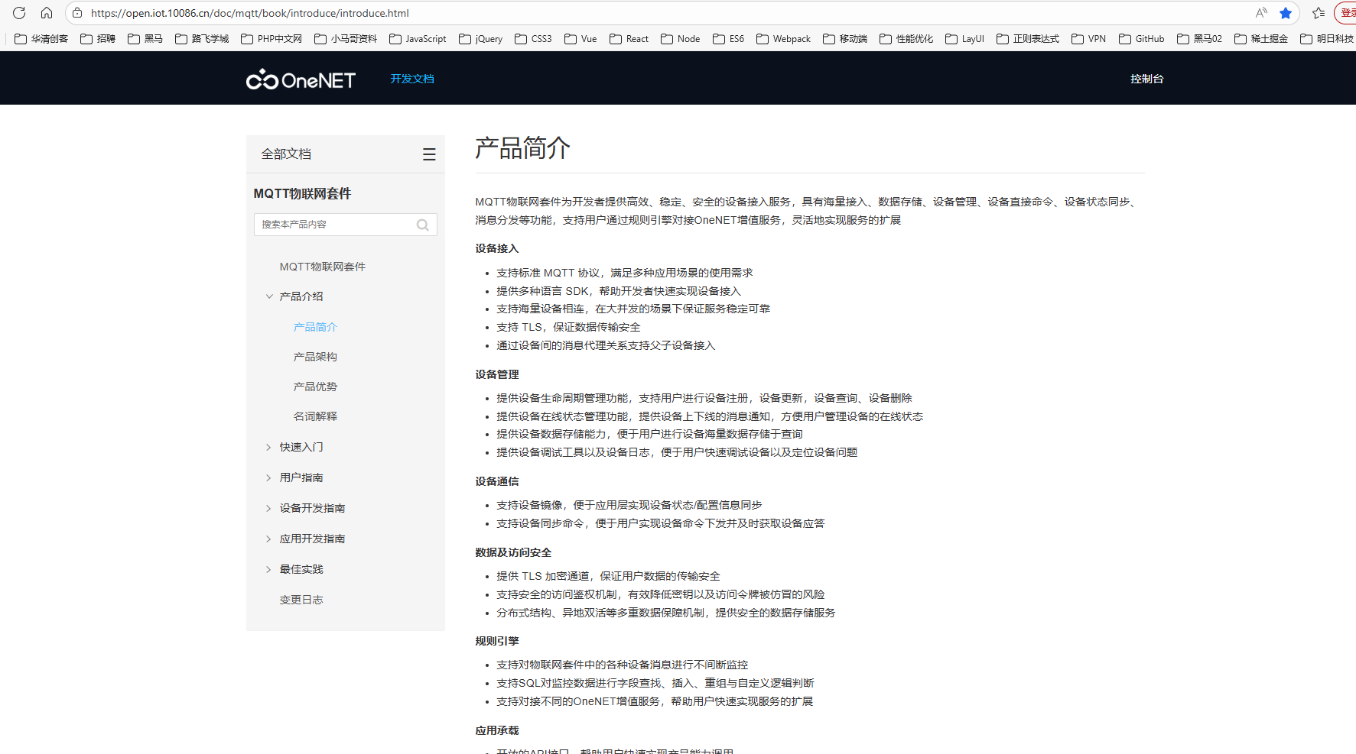Click the 设备接入 section heading

point(496,248)
